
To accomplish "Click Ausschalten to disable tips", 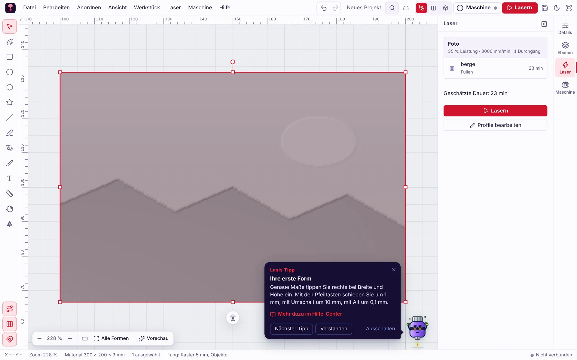I will click(380, 329).
